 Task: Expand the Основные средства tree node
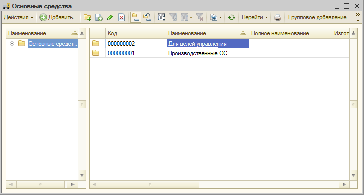pos(12,44)
